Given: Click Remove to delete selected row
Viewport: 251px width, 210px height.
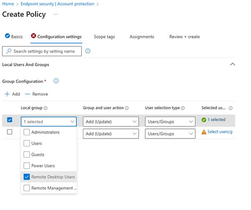Looking at the screenshot, I should click(x=36, y=94).
